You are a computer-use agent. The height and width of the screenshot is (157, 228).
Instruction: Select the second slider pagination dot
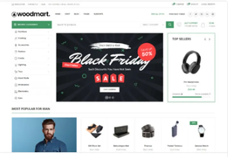pos(110,97)
